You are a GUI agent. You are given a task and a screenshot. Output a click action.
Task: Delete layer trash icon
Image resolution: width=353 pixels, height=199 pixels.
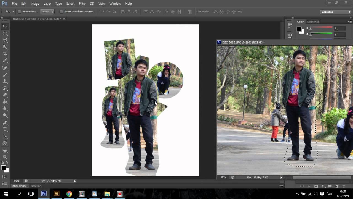pos(344,186)
